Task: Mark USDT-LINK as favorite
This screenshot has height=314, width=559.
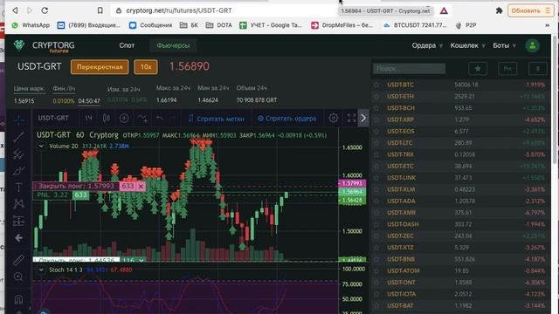Action: (x=376, y=178)
